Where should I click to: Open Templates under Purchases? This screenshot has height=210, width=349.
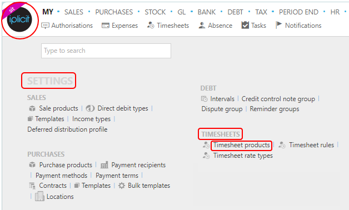pos(96,186)
